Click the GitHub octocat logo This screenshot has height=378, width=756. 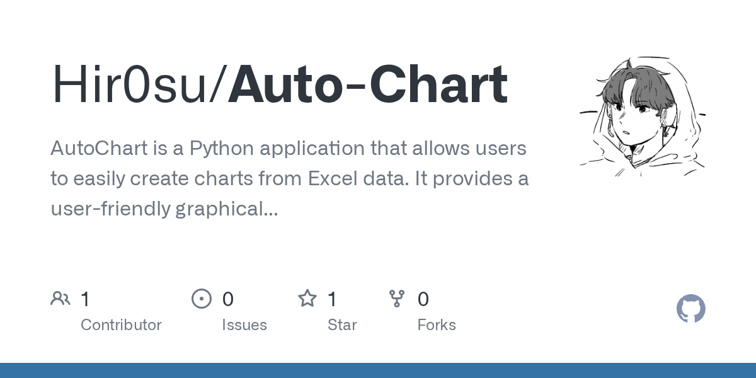click(x=691, y=309)
